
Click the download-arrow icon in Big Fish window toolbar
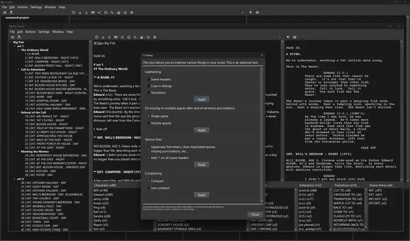[x=103, y=38]
